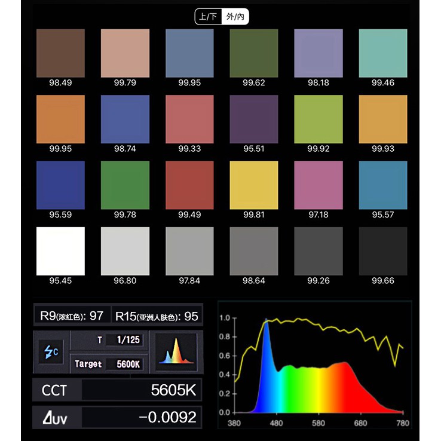Pick the orange swatch rated 99.95
This screenshot has height=441, width=441.
tap(60, 120)
